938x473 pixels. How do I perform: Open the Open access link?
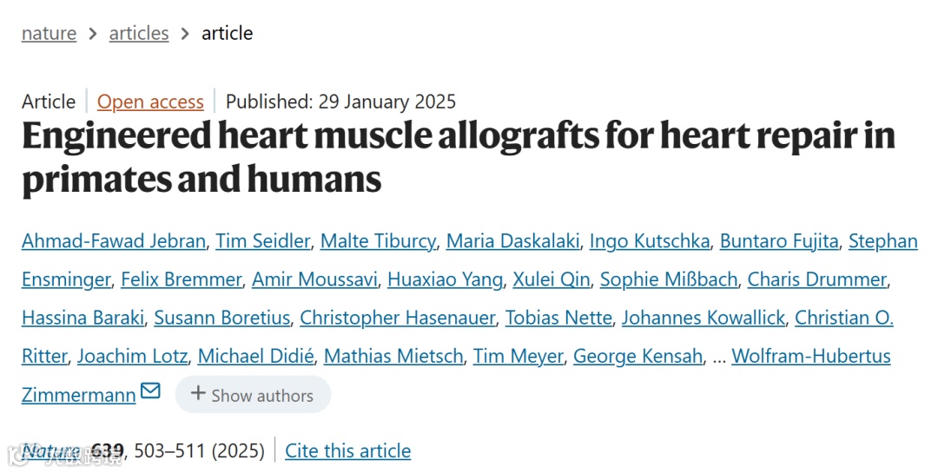(150, 102)
